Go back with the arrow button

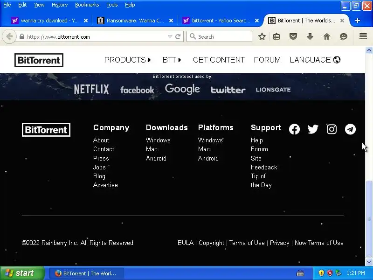9,37
